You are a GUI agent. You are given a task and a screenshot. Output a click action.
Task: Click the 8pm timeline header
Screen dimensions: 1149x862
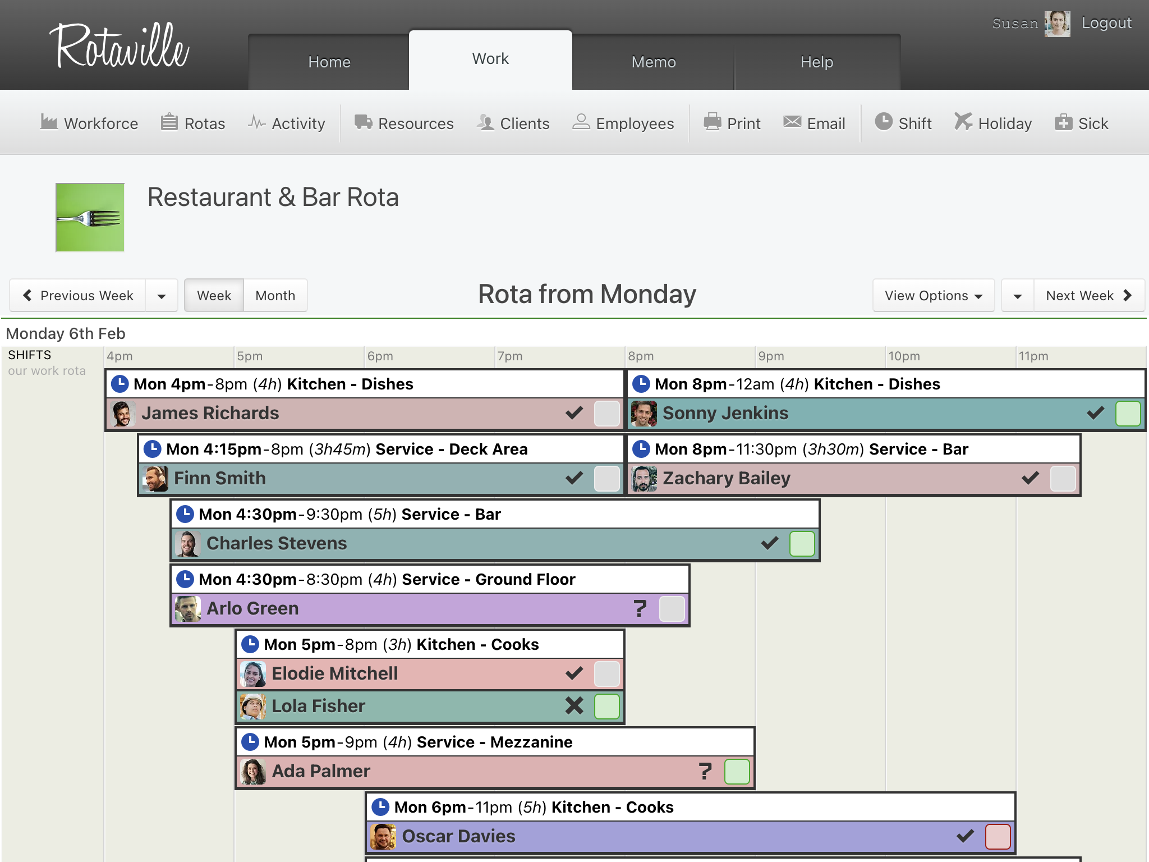point(641,356)
